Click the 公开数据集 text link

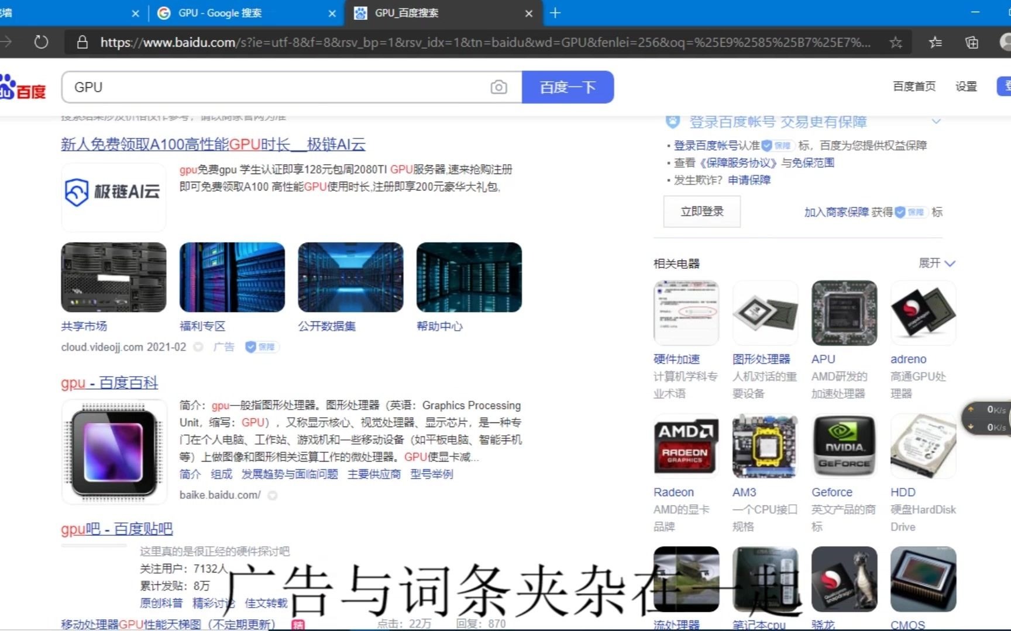click(x=326, y=326)
